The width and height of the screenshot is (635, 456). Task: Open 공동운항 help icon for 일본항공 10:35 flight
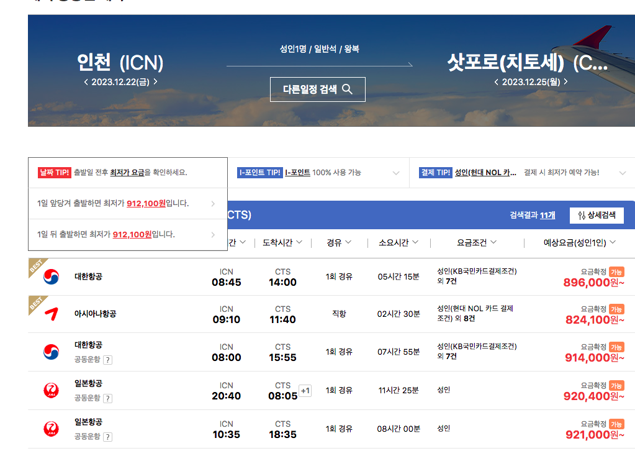107,437
